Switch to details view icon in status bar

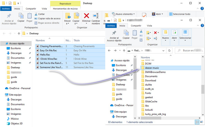point(197,122)
